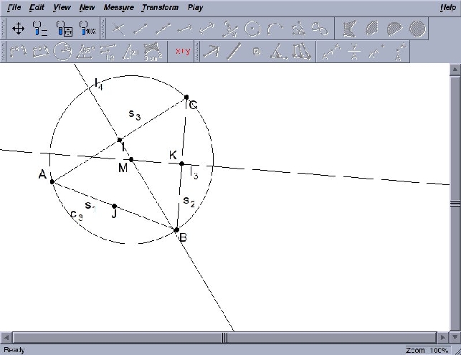Open the File menu
This screenshot has width=461, height=355.
[x=14, y=7]
